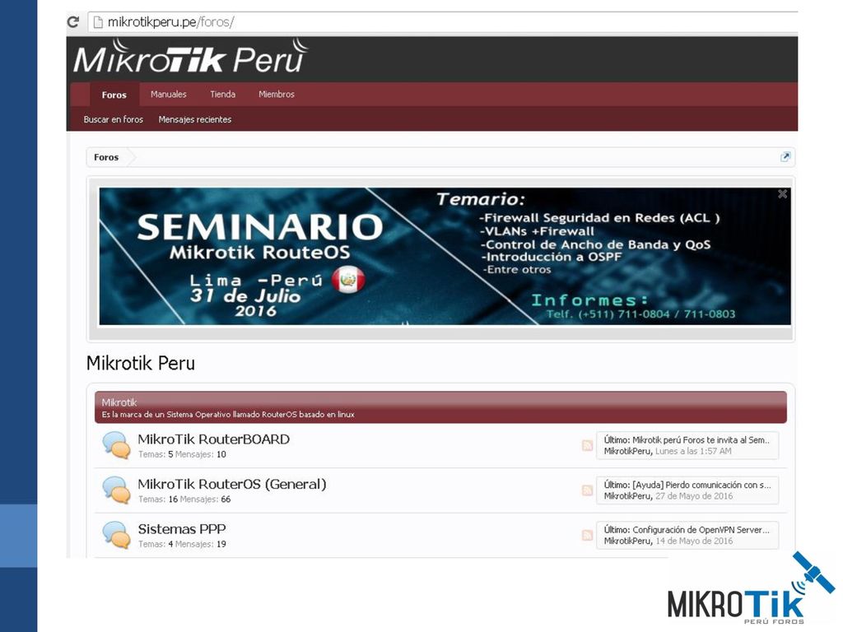The height and width of the screenshot is (632, 843).
Task: Click the mikrotikperu.pe/foros/ address field
Action: coord(442,22)
